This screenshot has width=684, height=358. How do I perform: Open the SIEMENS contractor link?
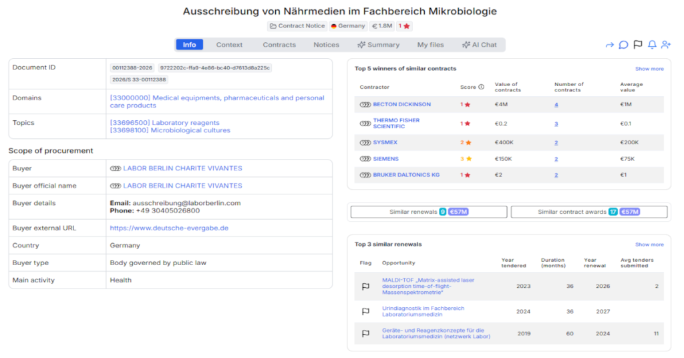385,159
